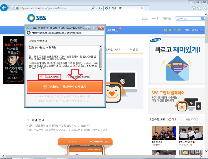Open the 온에어 menu item
The height and width of the screenshot is (159, 208).
point(167,30)
